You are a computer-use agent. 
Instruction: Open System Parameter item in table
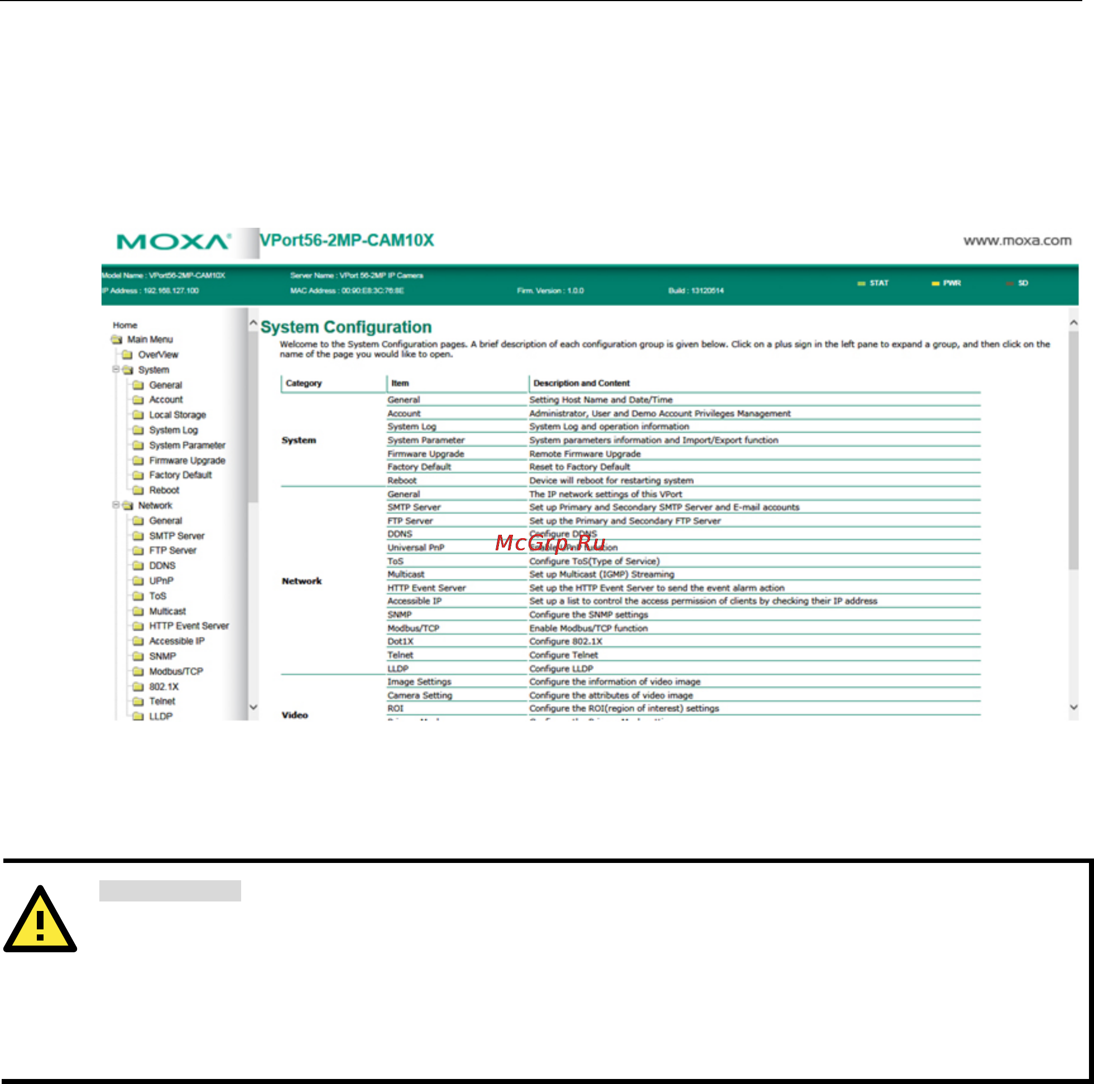pyautogui.click(x=426, y=440)
